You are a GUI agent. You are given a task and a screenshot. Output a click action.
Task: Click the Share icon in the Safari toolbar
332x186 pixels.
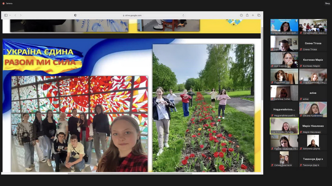pos(247,15)
